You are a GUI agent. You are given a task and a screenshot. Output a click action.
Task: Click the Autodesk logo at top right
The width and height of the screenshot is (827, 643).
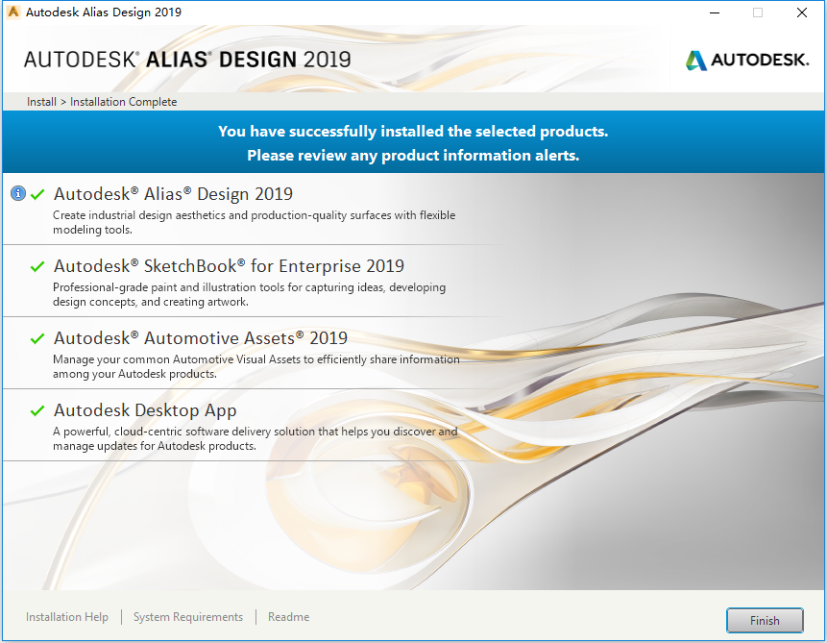point(747,61)
